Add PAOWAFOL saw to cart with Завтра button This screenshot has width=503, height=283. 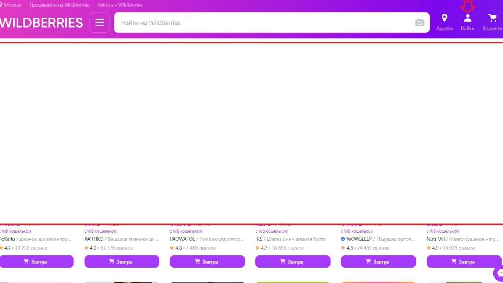207,261
